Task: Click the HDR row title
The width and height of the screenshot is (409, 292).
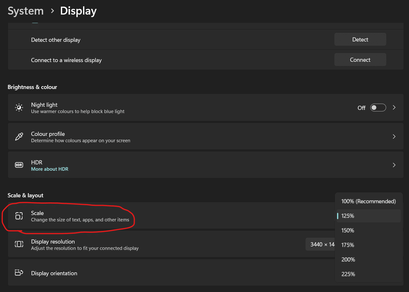Action: pyautogui.click(x=36, y=162)
